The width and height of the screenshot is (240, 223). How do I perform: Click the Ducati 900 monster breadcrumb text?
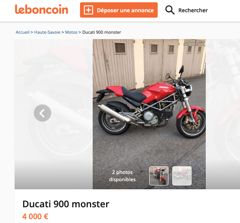(x=102, y=32)
